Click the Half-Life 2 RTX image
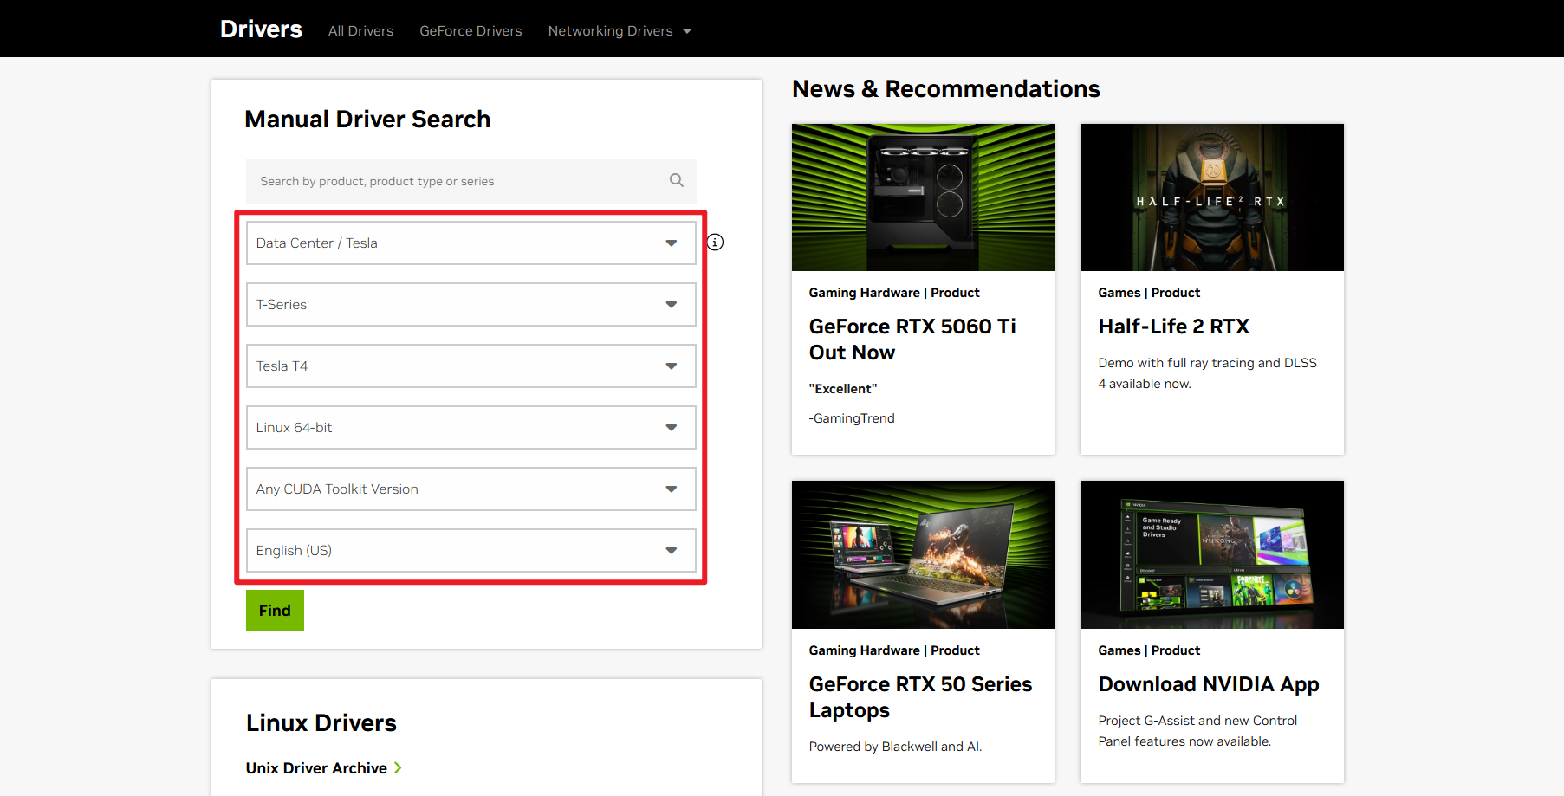Image resolution: width=1564 pixels, height=796 pixels. coord(1211,197)
